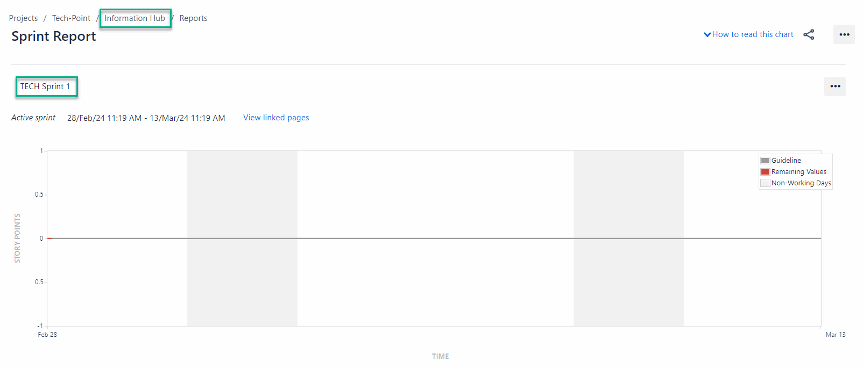Open View linked pages

pyautogui.click(x=276, y=117)
